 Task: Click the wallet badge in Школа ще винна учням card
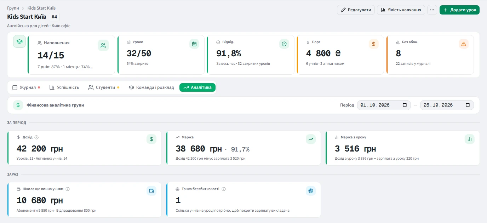click(x=151, y=191)
